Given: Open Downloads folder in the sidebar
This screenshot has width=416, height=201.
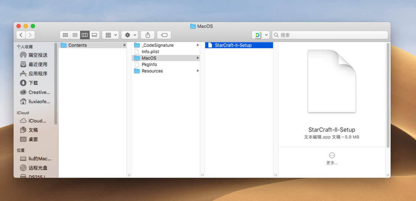Looking at the screenshot, I should (x=33, y=83).
